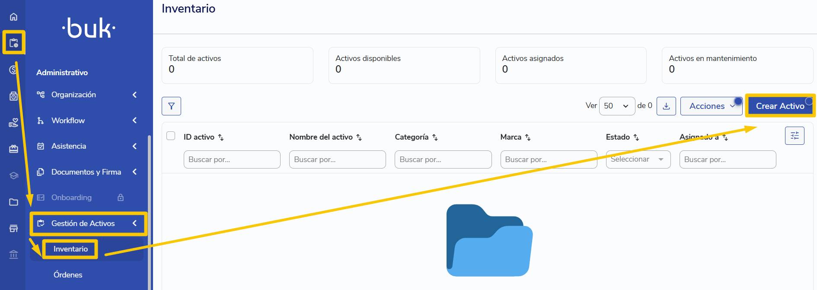Open the Ver 50 rows-per-page dropdown
The image size is (817, 290).
tap(617, 106)
